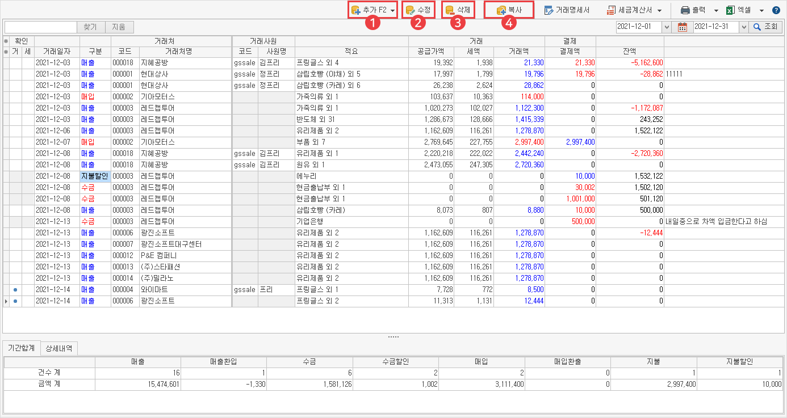Toggle 거 confirm mark on last 광진소프트 row
The height and width of the screenshot is (418, 787).
click(15, 301)
